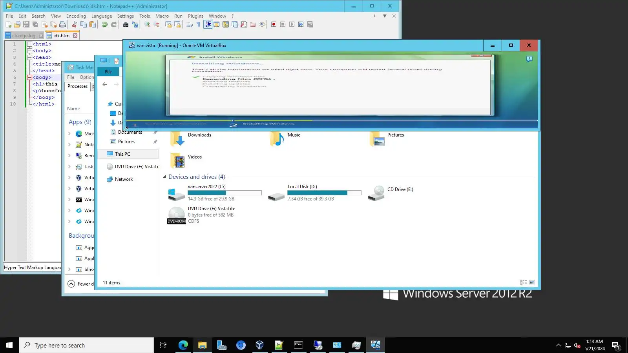The height and width of the screenshot is (353, 628).
Task: Switch Explorer to large icons view
Action: click(532, 282)
